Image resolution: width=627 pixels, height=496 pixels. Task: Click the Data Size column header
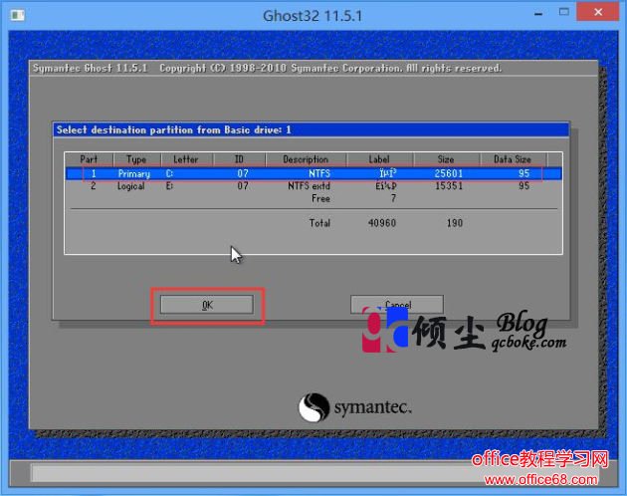pyautogui.click(x=513, y=159)
